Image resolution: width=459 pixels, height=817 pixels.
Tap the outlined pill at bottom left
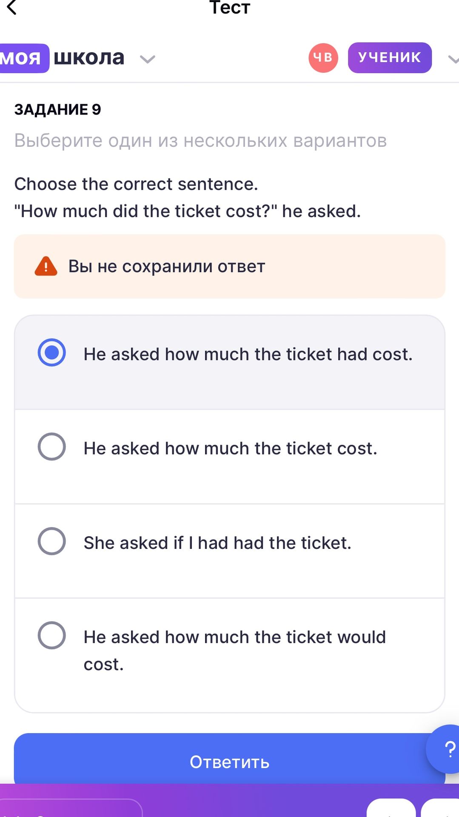pos(71,808)
